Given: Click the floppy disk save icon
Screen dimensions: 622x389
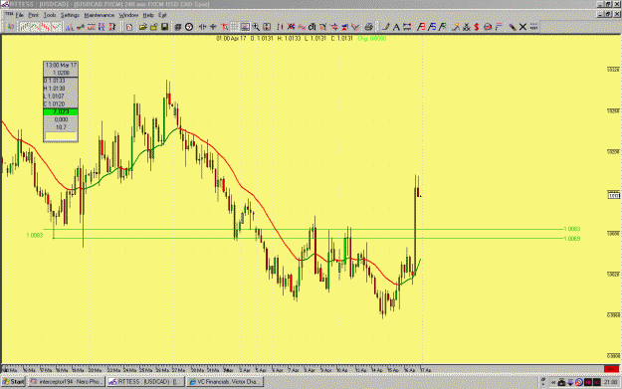Looking at the screenshot, I should point(164,27).
